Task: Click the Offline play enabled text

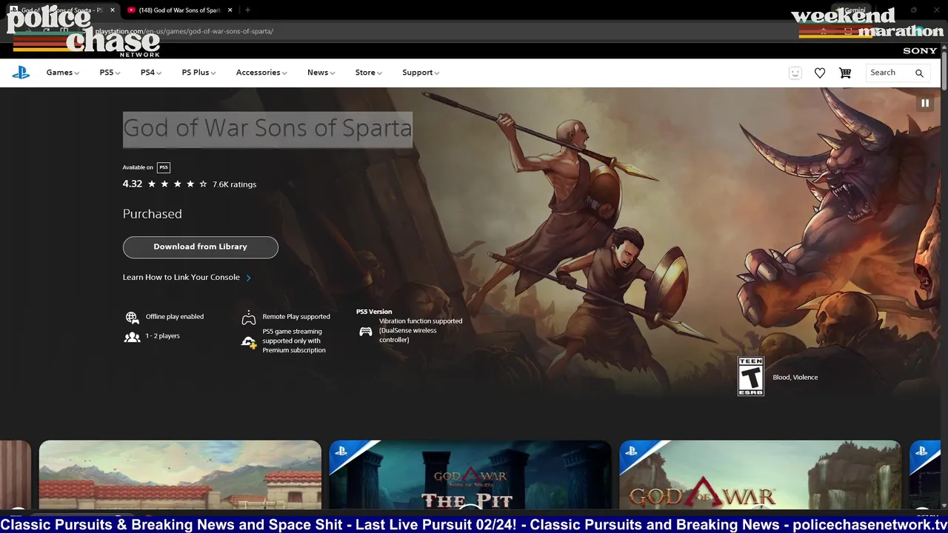Action: (x=175, y=317)
